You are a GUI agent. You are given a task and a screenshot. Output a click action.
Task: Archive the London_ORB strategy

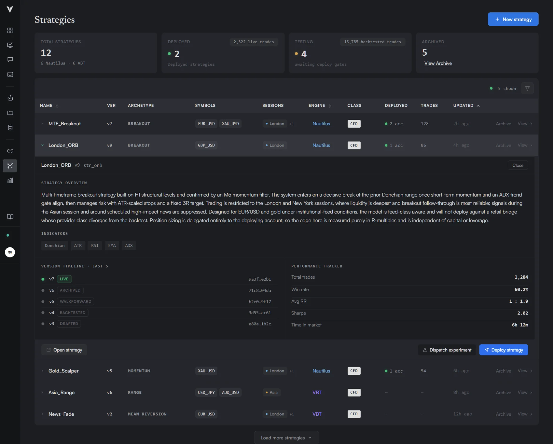point(503,145)
